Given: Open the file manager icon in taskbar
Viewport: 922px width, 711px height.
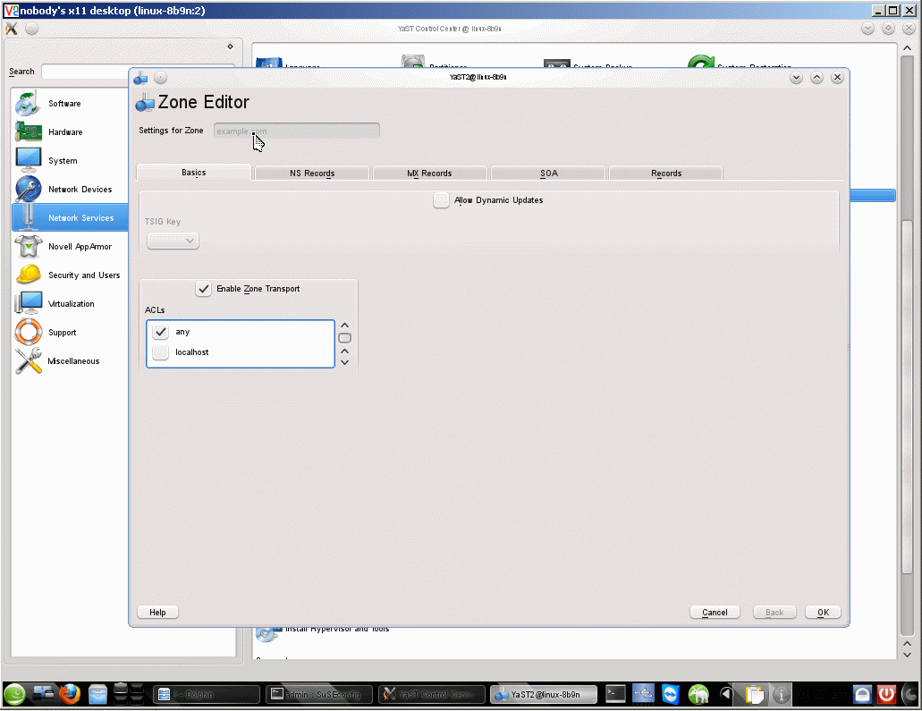Looking at the screenshot, I should [97, 695].
